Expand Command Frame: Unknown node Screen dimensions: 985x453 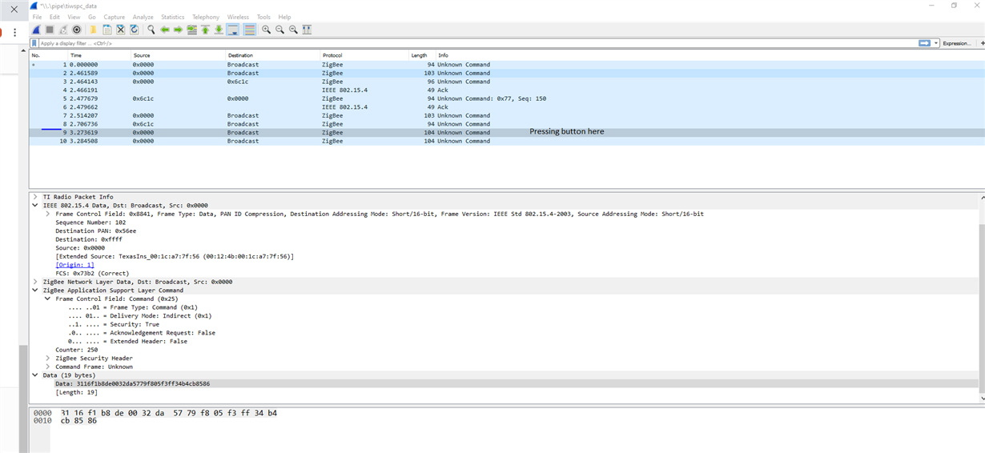tap(47, 367)
